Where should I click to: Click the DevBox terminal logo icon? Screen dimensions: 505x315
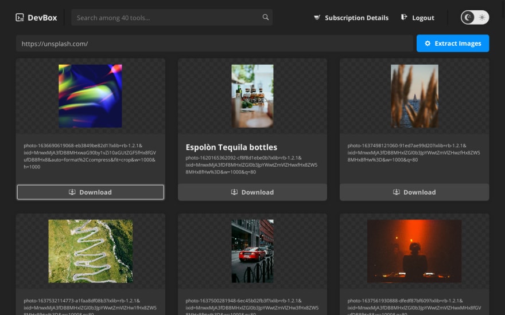(20, 17)
